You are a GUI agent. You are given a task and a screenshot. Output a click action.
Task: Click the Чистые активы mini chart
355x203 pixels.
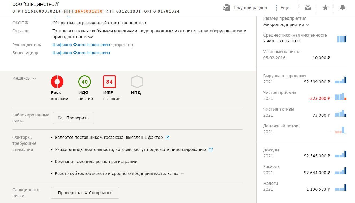point(341,113)
